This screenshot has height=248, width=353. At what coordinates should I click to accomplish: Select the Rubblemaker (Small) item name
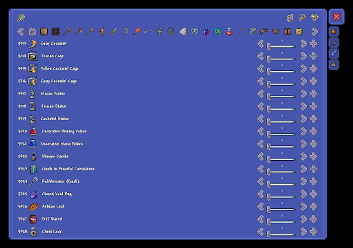point(61,181)
